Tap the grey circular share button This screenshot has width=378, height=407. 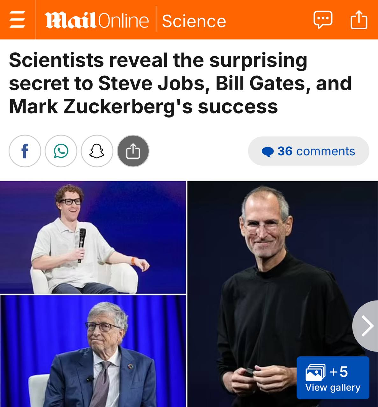pyautogui.click(x=133, y=151)
